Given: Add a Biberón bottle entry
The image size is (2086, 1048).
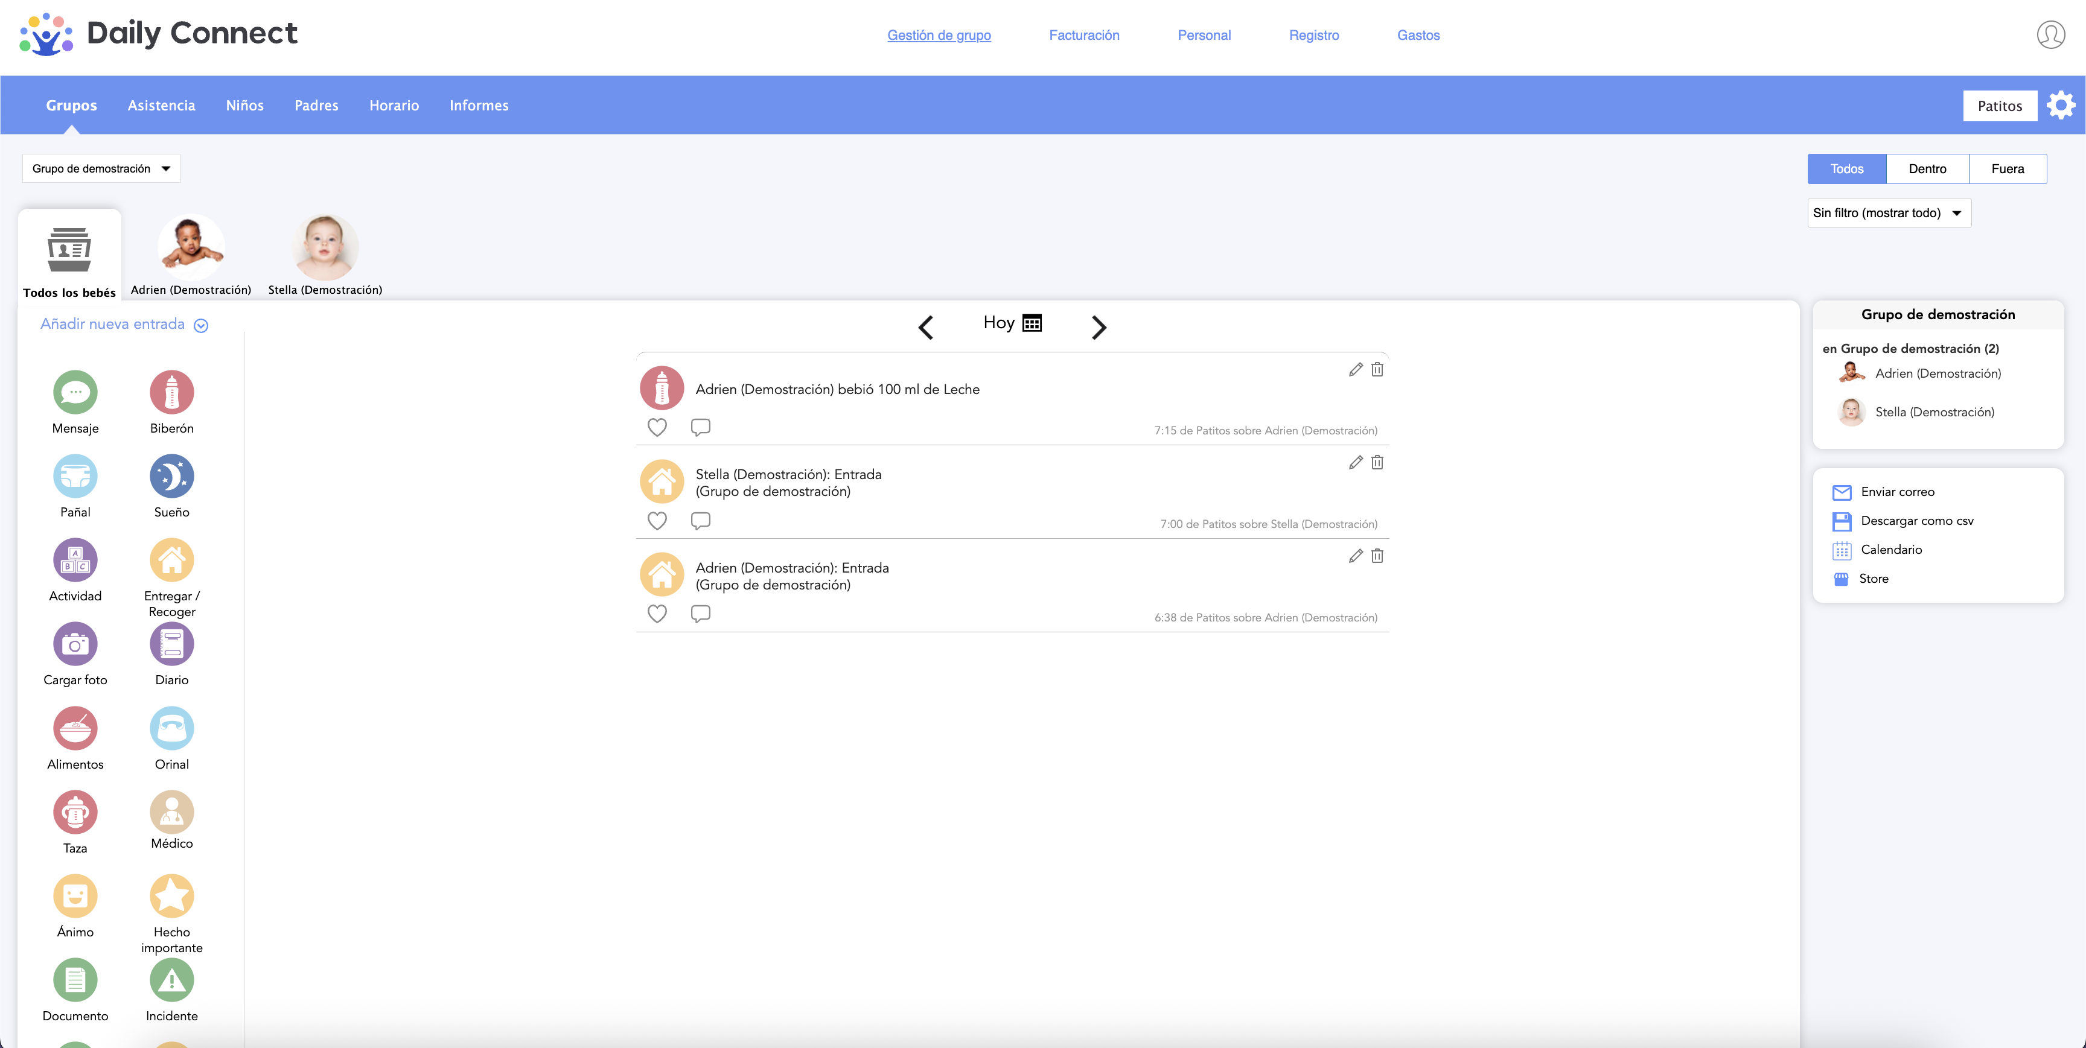Looking at the screenshot, I should click(171, 393).
